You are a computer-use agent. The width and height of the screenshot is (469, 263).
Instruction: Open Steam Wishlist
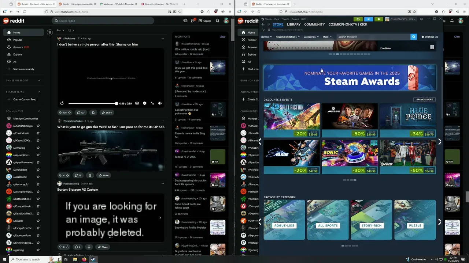point(430,37)
